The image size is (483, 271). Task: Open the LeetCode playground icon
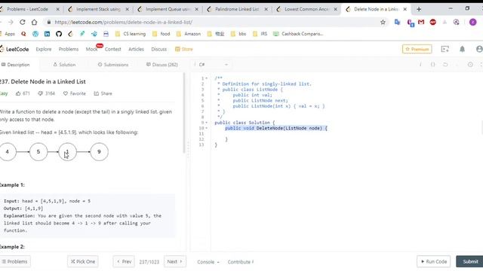pos(445,49)
